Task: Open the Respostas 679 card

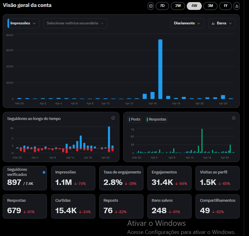Action: tap(25, 206)
